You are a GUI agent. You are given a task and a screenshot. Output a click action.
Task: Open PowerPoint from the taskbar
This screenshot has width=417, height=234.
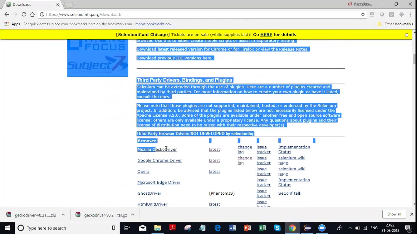tap(247, 228)
